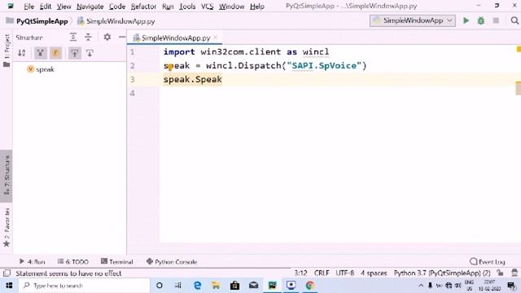Toggle Show Inherited members in Structure
This screenshot has height=293, width=521.
pos(40,53)
